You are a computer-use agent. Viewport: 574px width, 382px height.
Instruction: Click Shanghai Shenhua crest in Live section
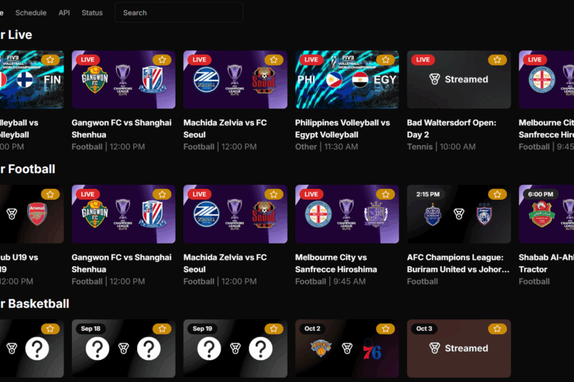tap(152, 79)
